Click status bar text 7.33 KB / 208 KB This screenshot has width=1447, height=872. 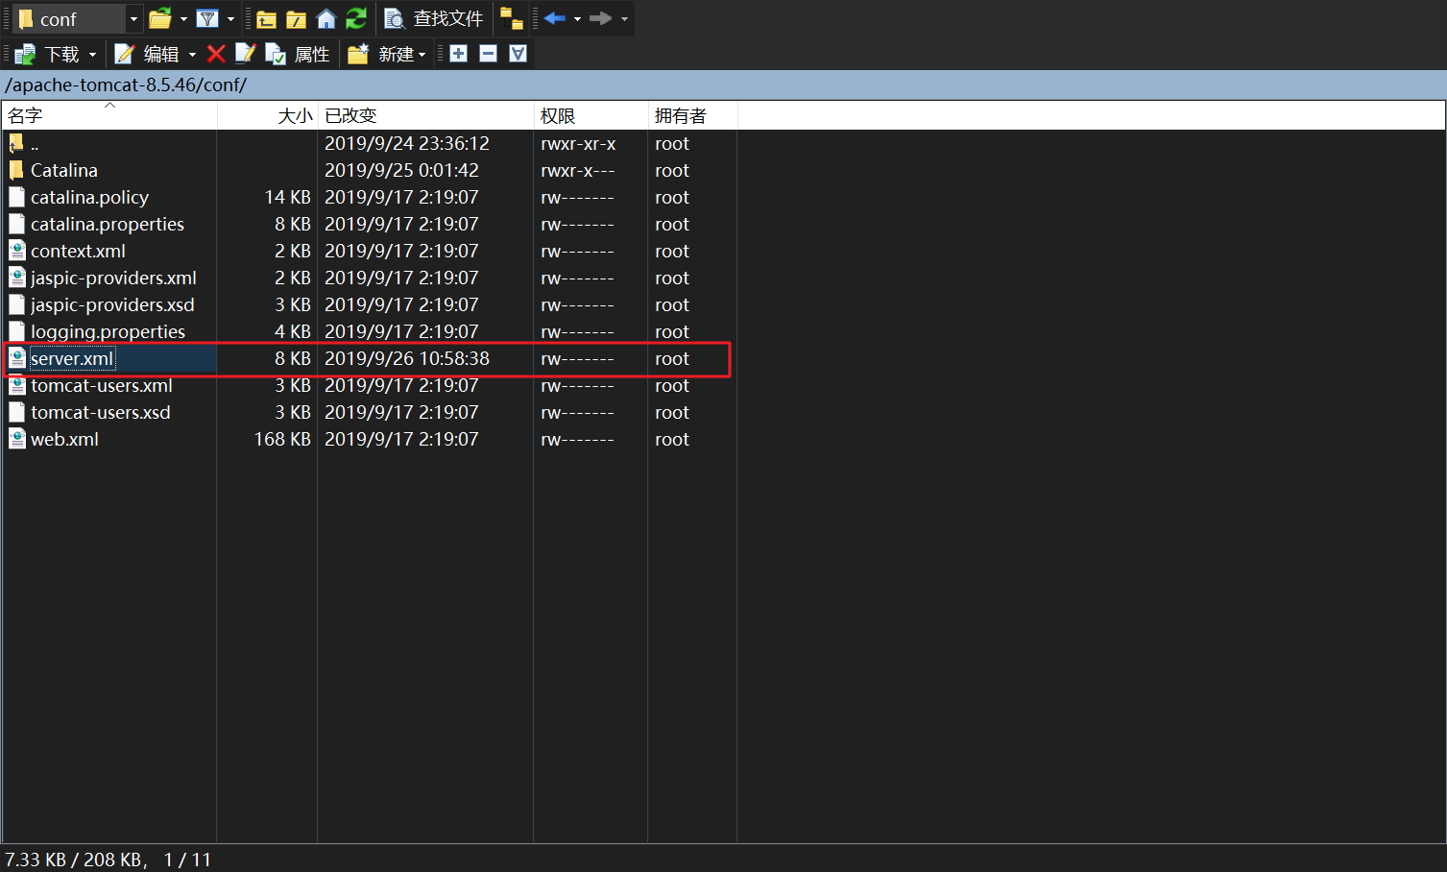pyautogui.click(x=75, y=860)
